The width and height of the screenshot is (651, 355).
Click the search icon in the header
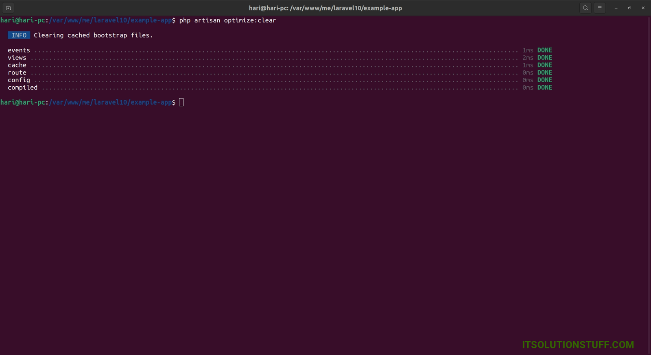point(585,8)
